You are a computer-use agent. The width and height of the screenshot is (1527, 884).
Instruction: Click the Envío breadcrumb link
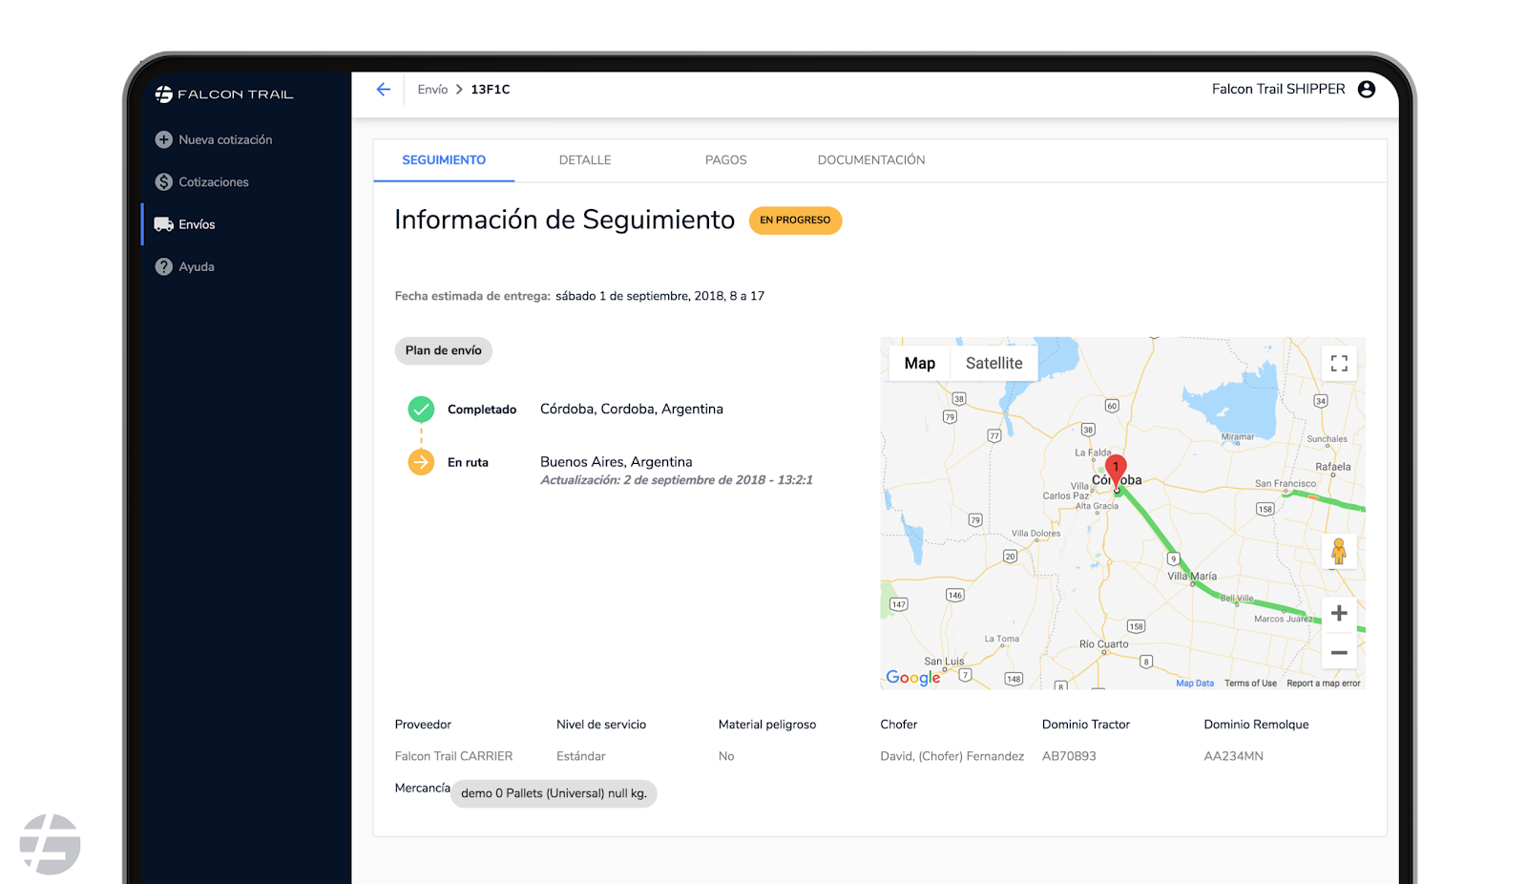432,90
